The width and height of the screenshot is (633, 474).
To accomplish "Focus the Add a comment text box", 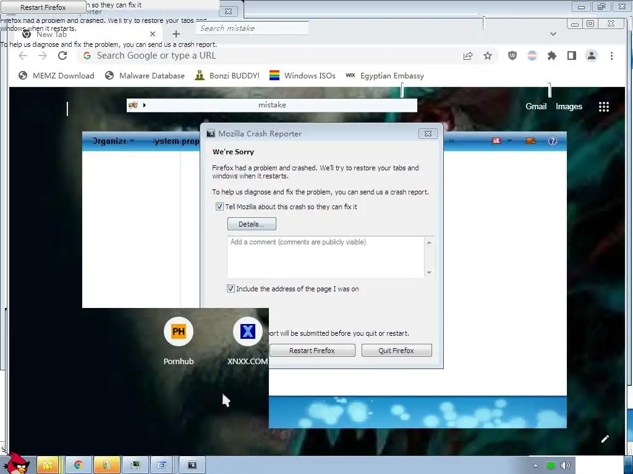I will point(325,257).
